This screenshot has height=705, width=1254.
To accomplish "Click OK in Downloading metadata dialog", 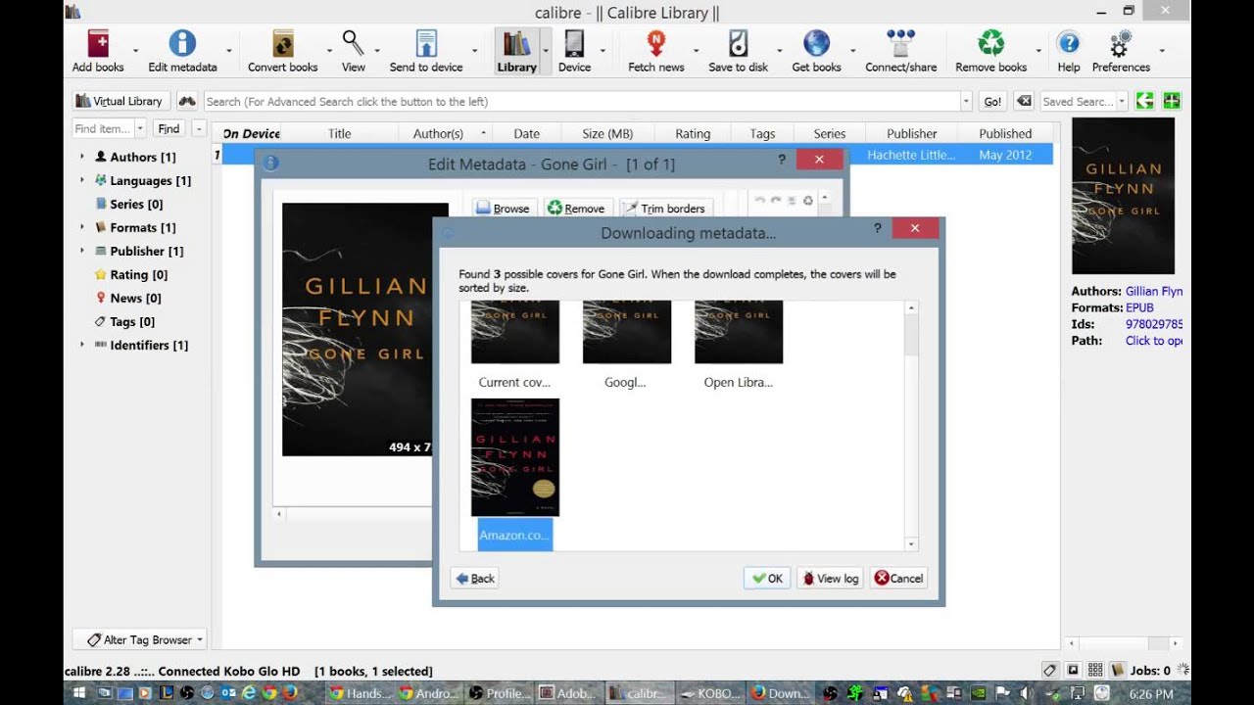I will (767, 578).
